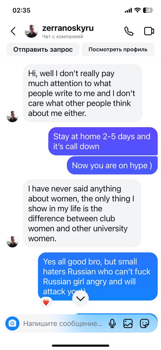Tap the red heart reaction
Image resolution: width=161 pixels, height=350 pixels.
46,302
